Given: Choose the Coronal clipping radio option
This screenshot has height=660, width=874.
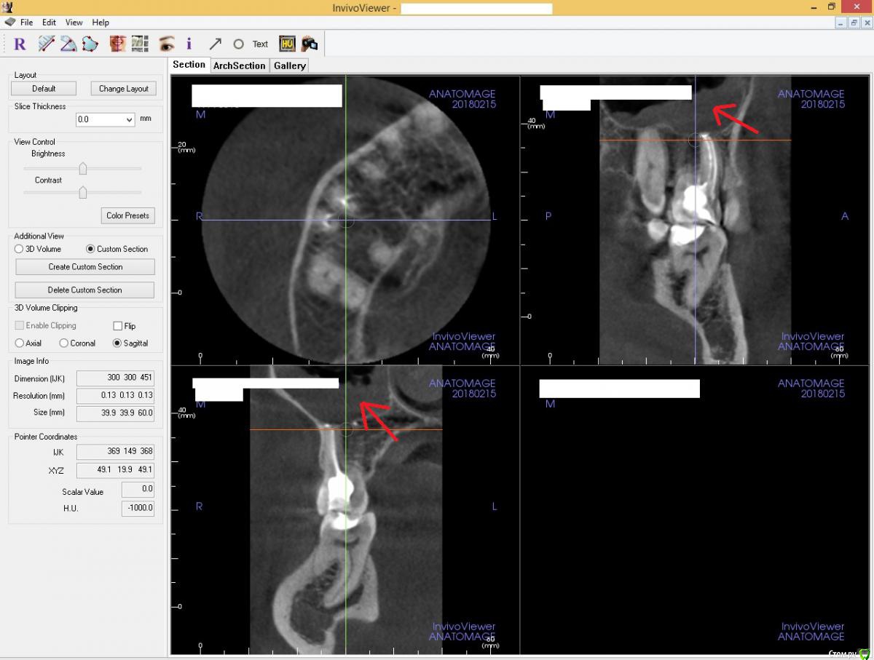Looking at the screenshot, I should [64, 343].
